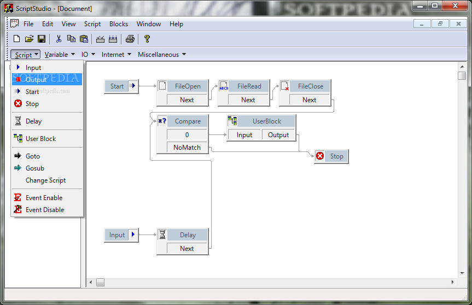Click the UserBlock icon on canvas
Viewport: 472px width, 305px height.
(x=232, y=121)
